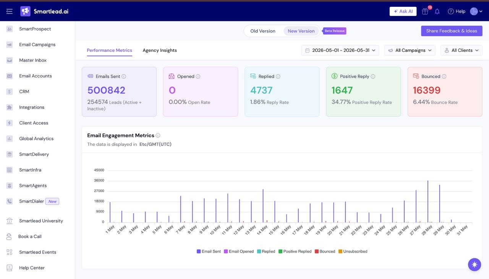The height and width of the screenshot is (279, 489).
Task: Click the Smartlead.ai logo
Action: [45, 11]
